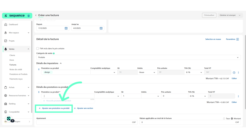Click Editer next to Montant TVA 62.13 CHF
The width and height of the screenshot is (246, 138).
(x=234, y=78)
